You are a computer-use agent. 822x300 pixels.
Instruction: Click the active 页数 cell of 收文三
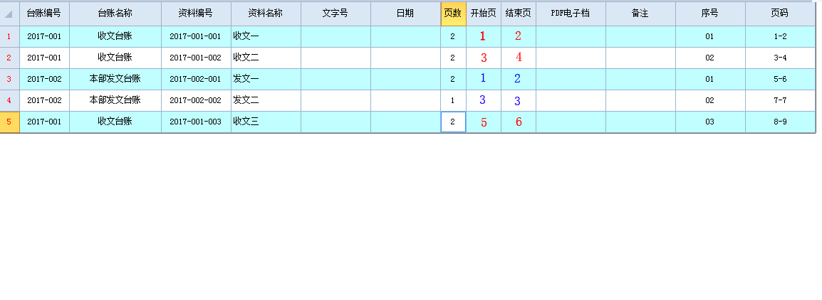tap(454, 122)
